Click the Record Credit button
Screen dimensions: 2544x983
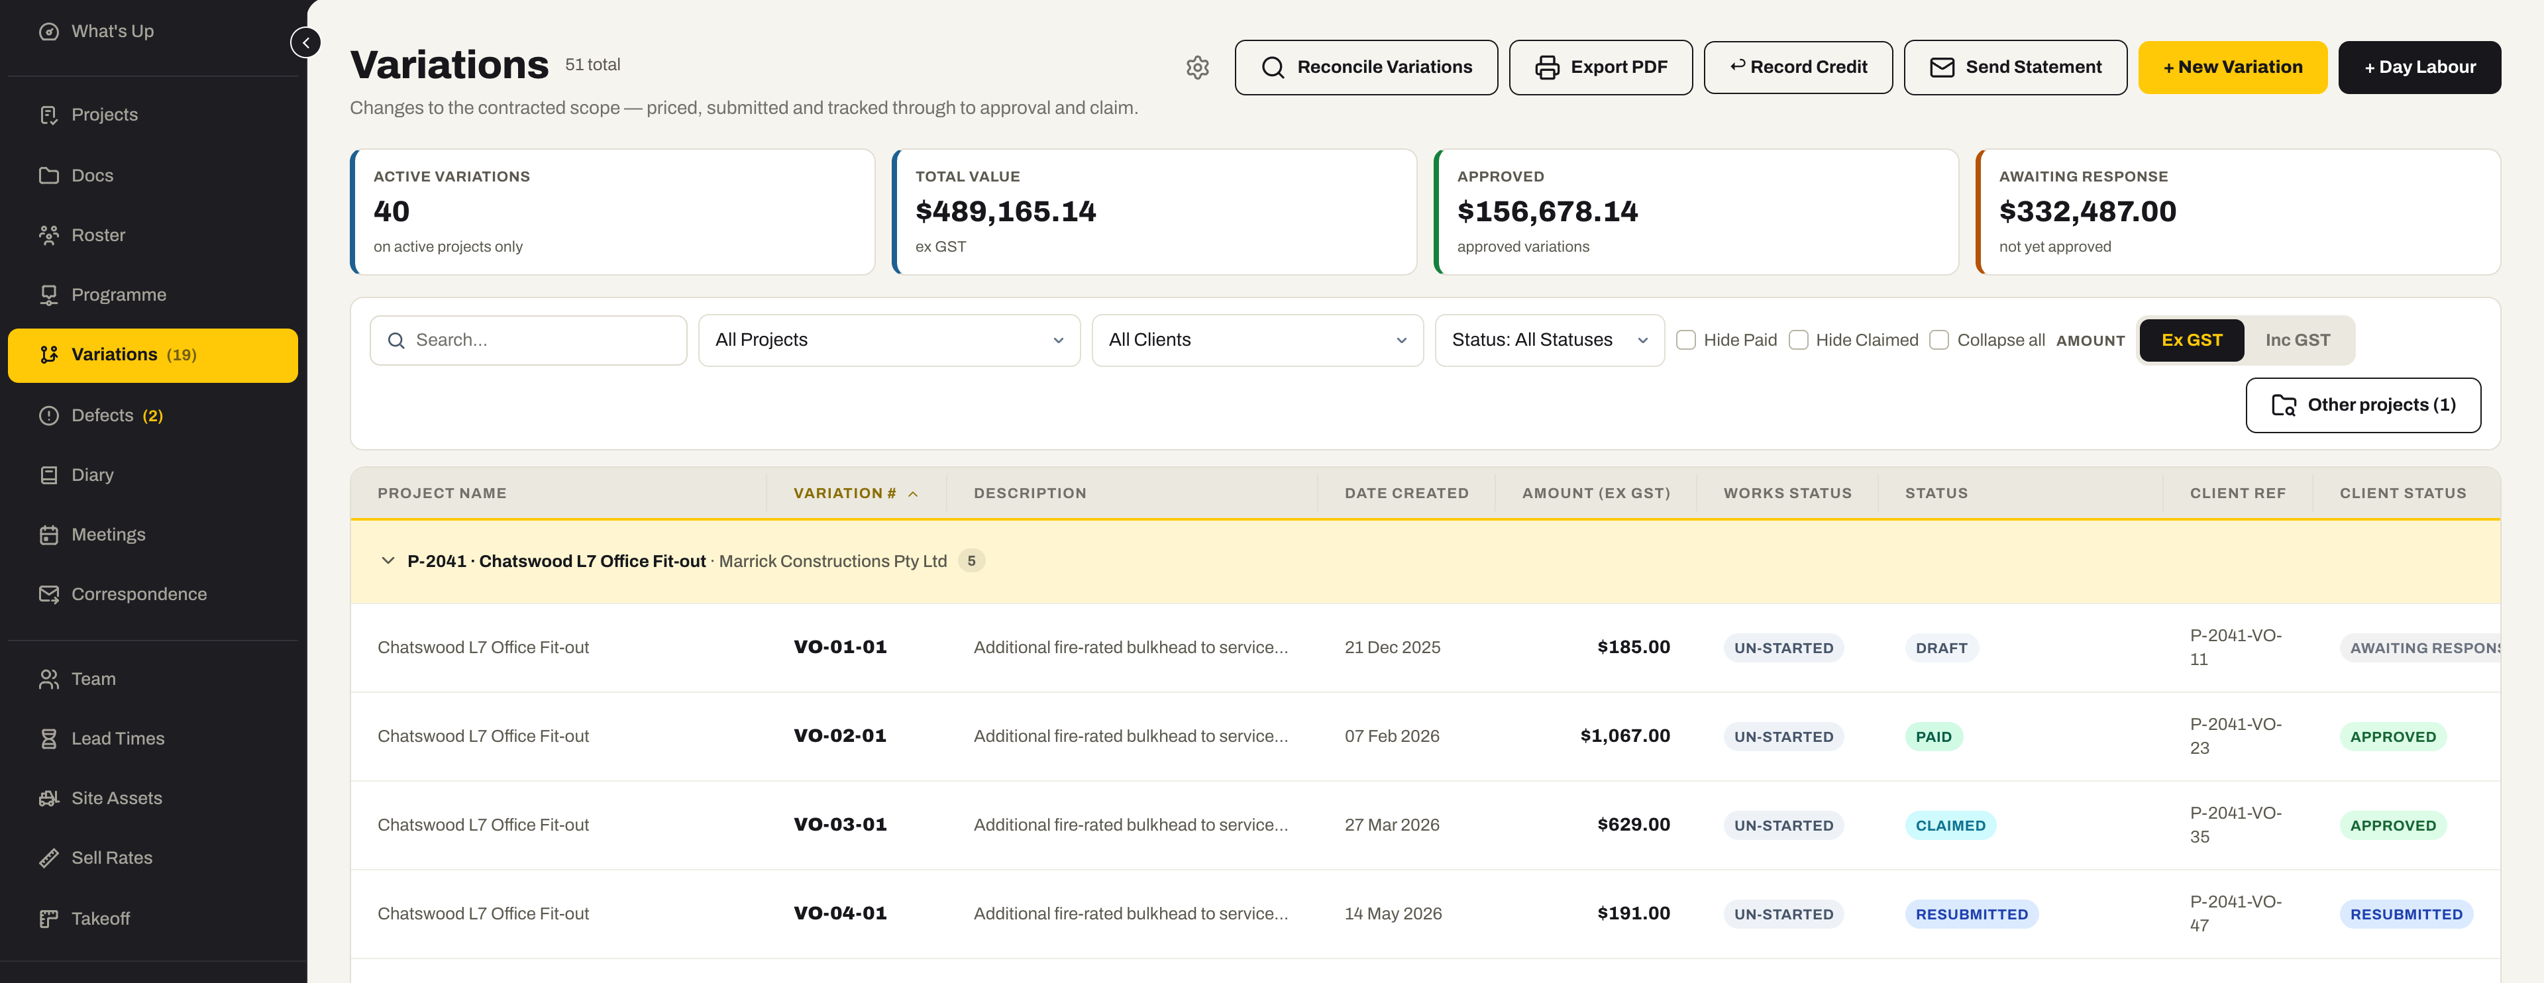1797,67
